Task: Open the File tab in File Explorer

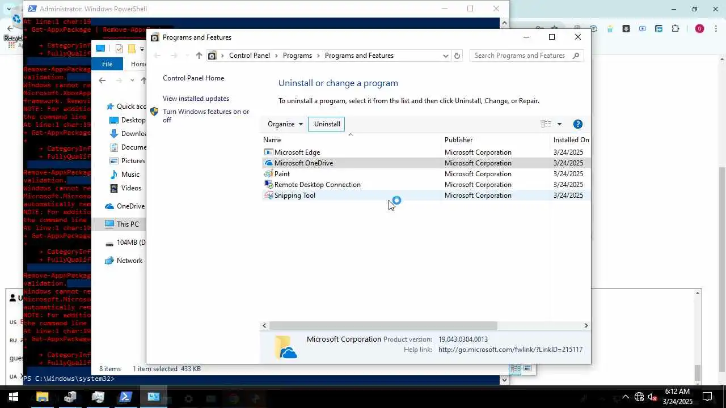Action: 107,64
